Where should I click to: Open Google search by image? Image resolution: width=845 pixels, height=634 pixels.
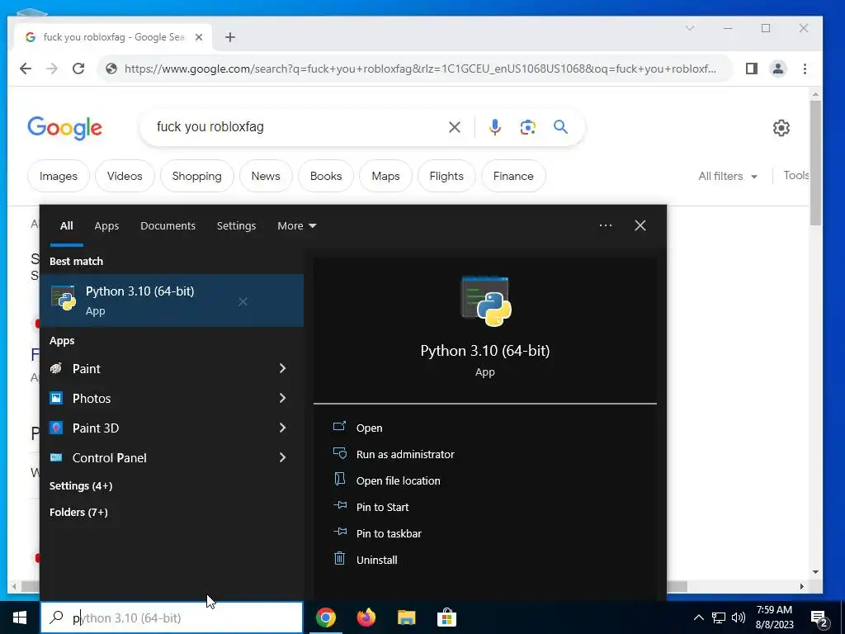click(x=527, y=127)
